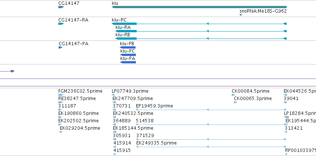Click the CK00065.3prime EST arrow

[235, 102]
